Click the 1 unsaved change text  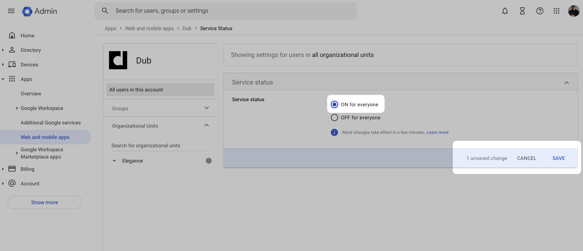coord(487,158)
